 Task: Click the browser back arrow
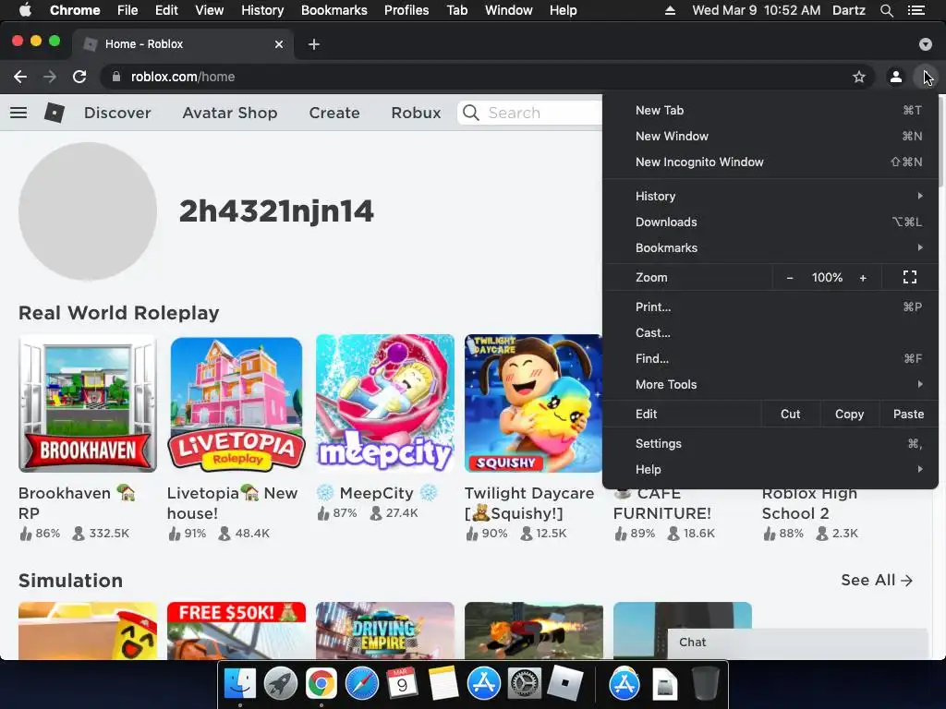pos(20,77)
